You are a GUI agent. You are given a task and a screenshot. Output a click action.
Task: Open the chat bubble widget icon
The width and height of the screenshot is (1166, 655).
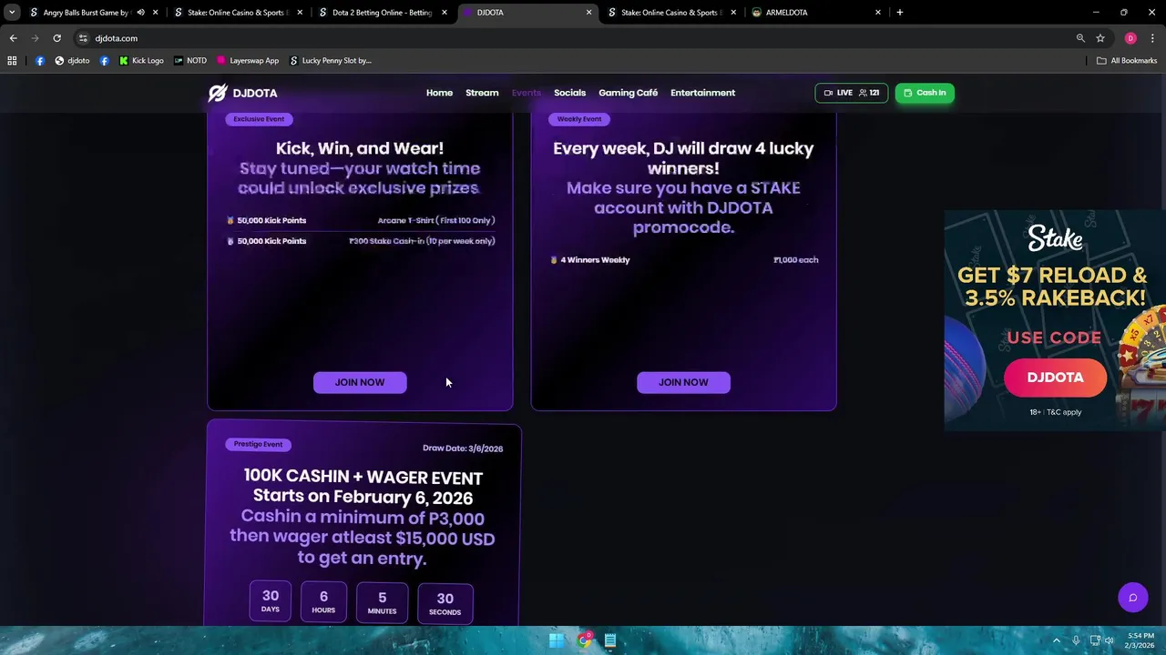coord(1133,598)
